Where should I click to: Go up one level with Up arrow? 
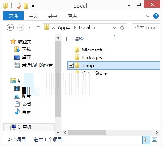(x=38, y=27)
